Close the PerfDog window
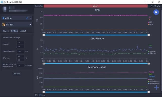The width and height of the screenshot is (162, 97). coord(159,2)
